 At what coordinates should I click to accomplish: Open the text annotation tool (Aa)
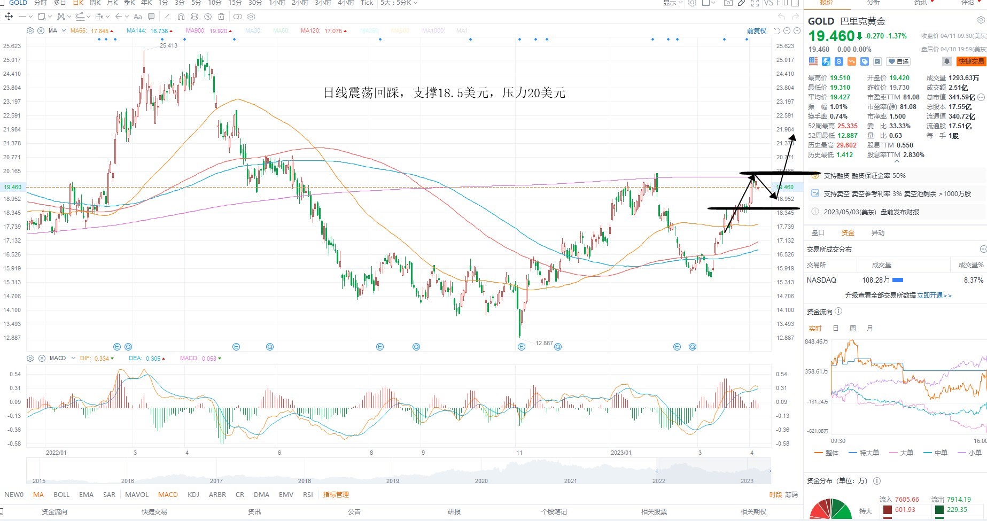click(137, 17)
